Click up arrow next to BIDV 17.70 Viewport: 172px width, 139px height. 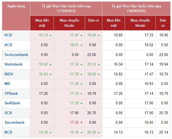81,74
